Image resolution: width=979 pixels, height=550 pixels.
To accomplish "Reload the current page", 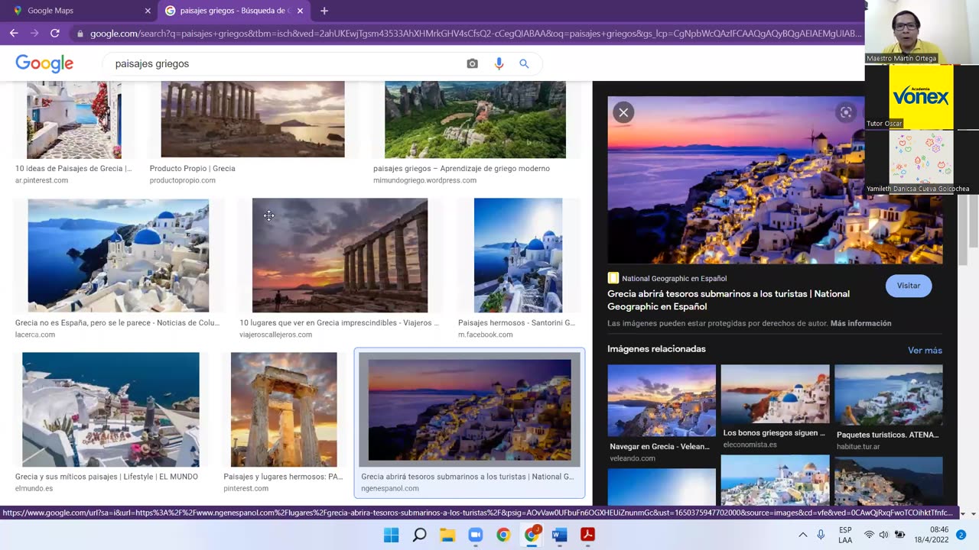I will tap(55, 33).
